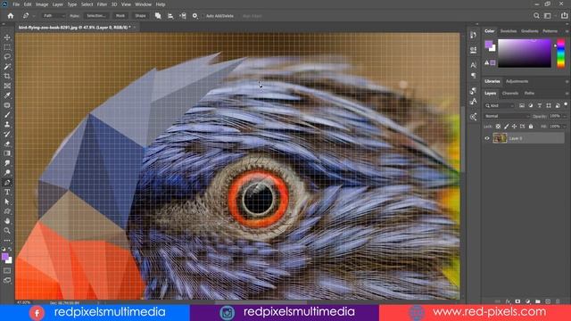This screenshot has width=571, height=321.
Task: Click the rainbow hue slider
Action: (x=561, y=53)
